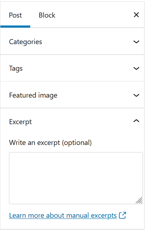Expand Featured image using its chevron arrow
145x230 pixels.
(x=136, y=95)
